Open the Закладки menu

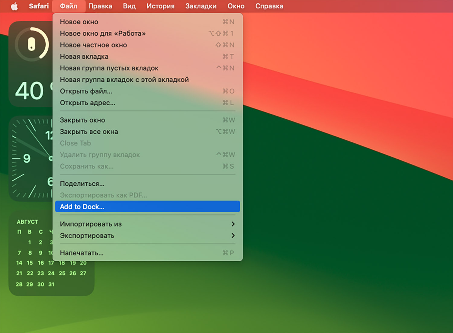click(201, 6)
